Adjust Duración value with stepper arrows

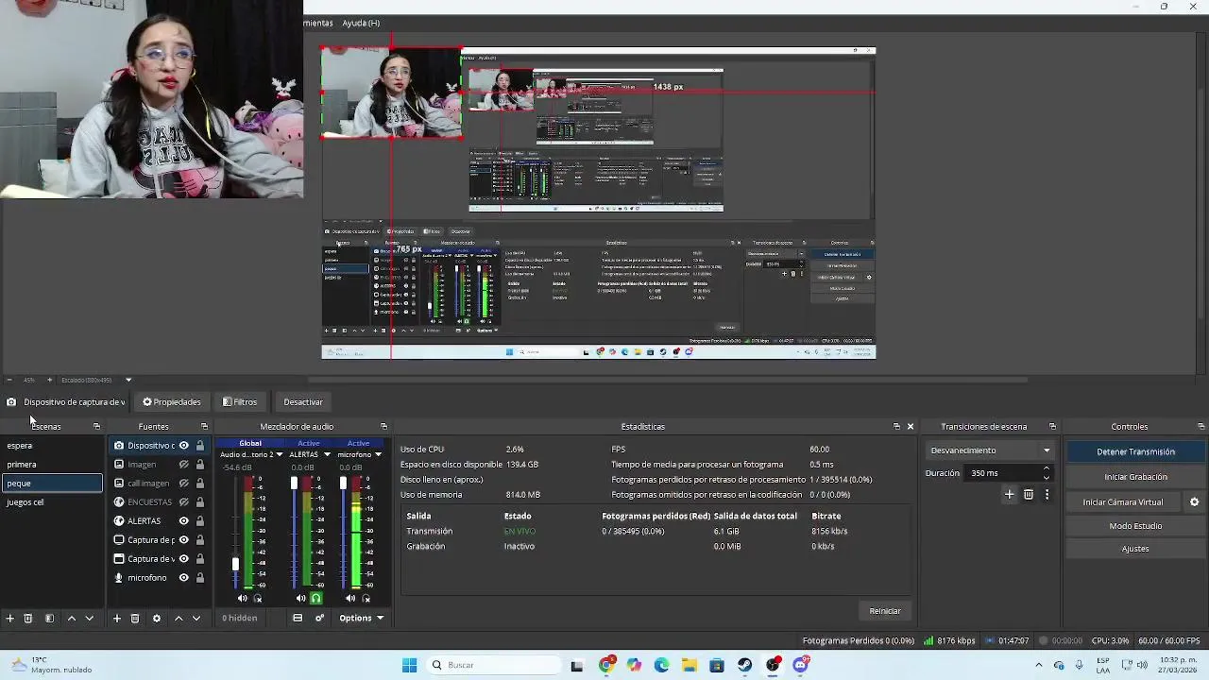pyautogui.click(x=1046, y=473)
